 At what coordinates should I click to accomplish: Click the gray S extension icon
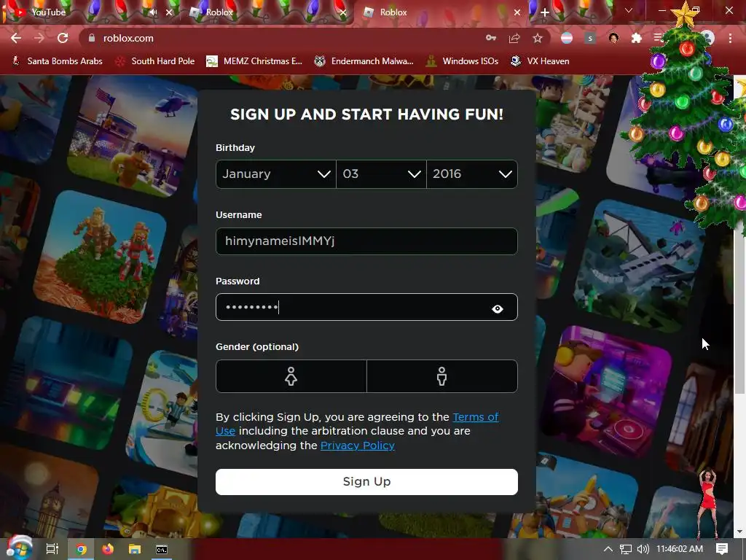coord(590,38)
